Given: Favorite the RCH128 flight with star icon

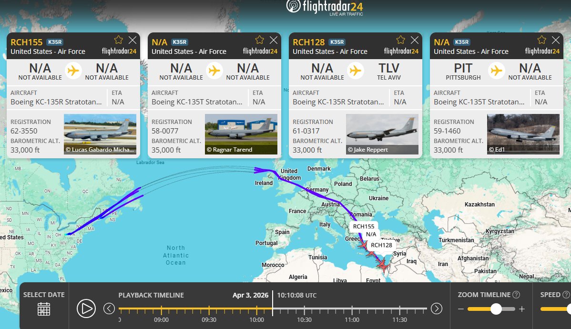Looking at the screenshot, I should coord(400,40).
